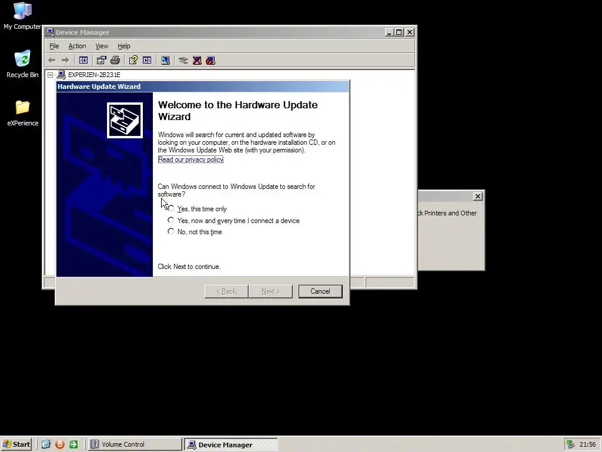Screen dimensions: 602x452
Task: Close the dialog behind Device Manager
Action: (x=477, y=197)
